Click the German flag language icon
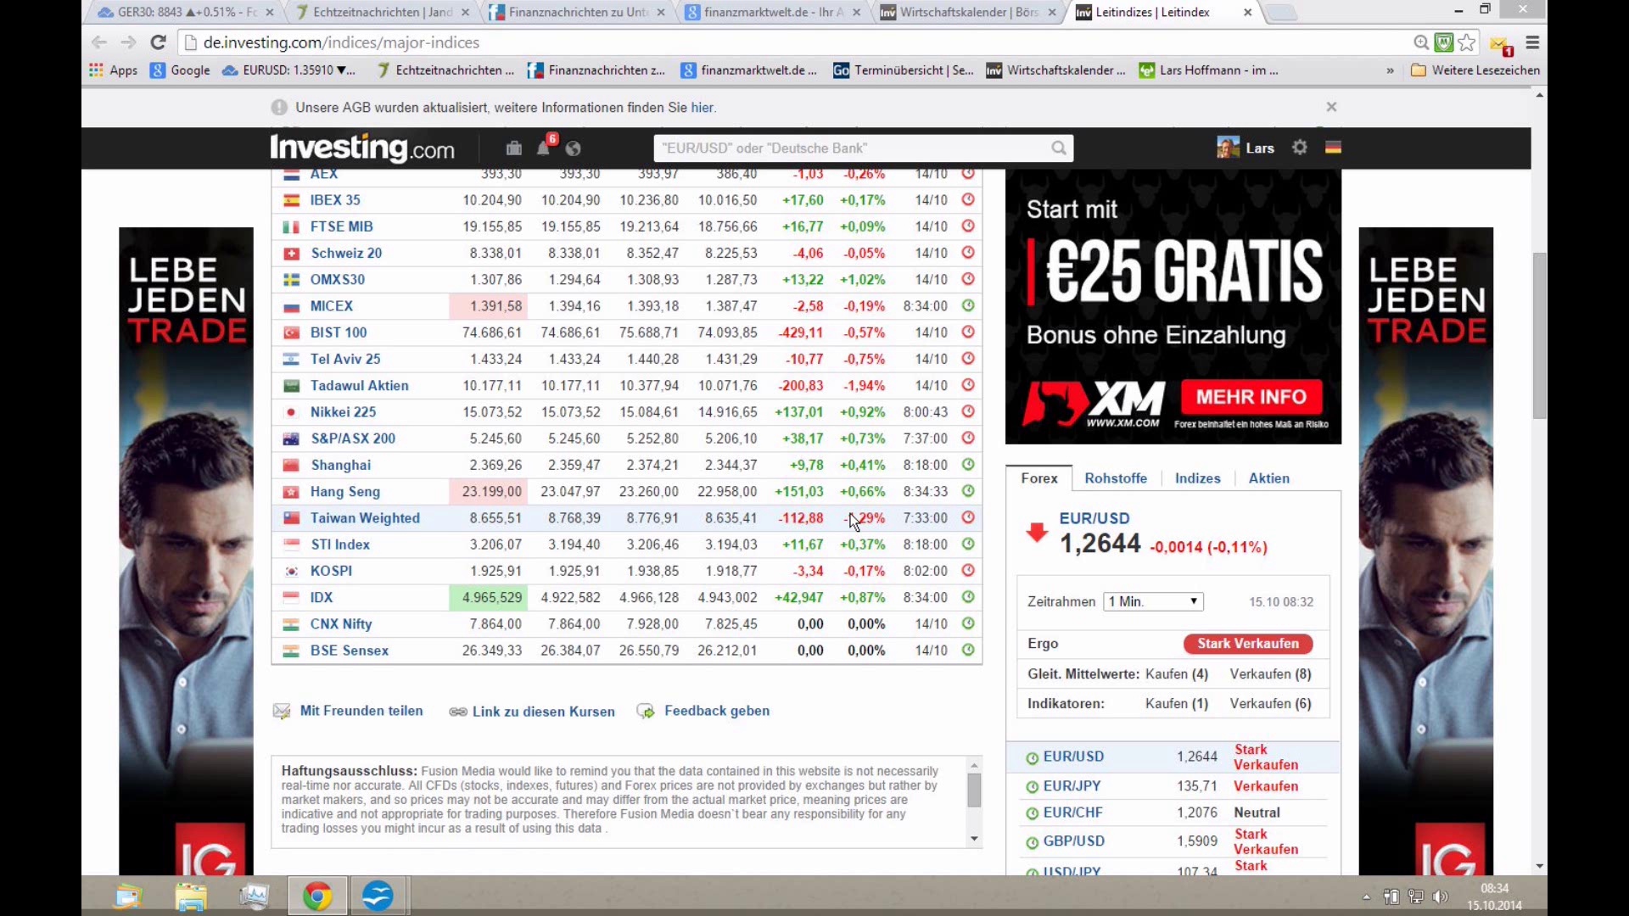 (x=1333, y=148)
